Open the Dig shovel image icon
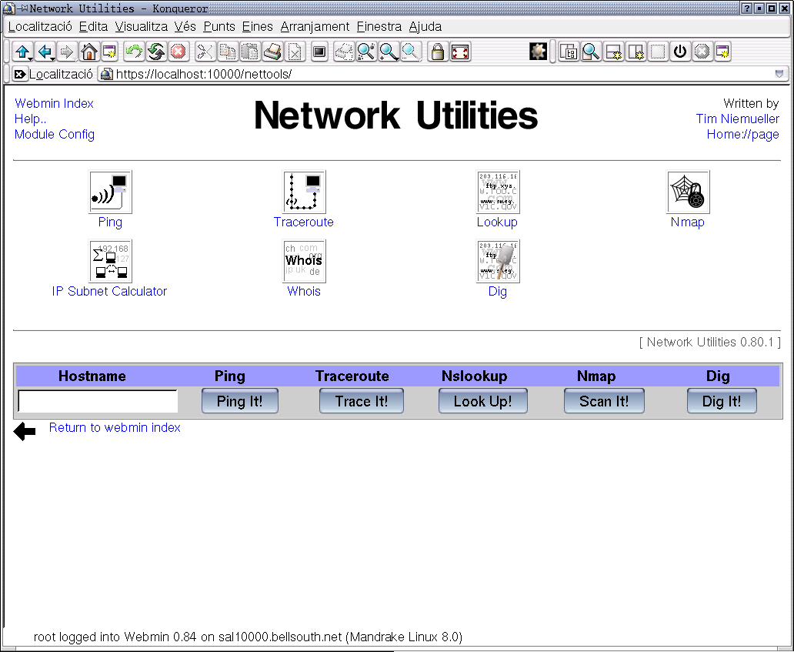 pos(498,262)
